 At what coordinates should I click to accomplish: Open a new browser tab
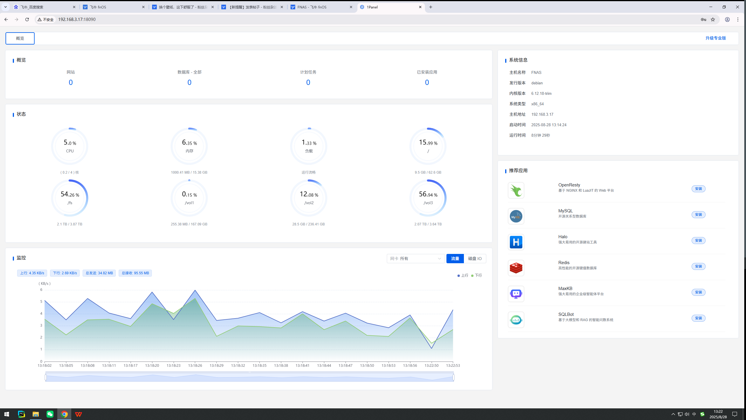[x=431, y=7]
